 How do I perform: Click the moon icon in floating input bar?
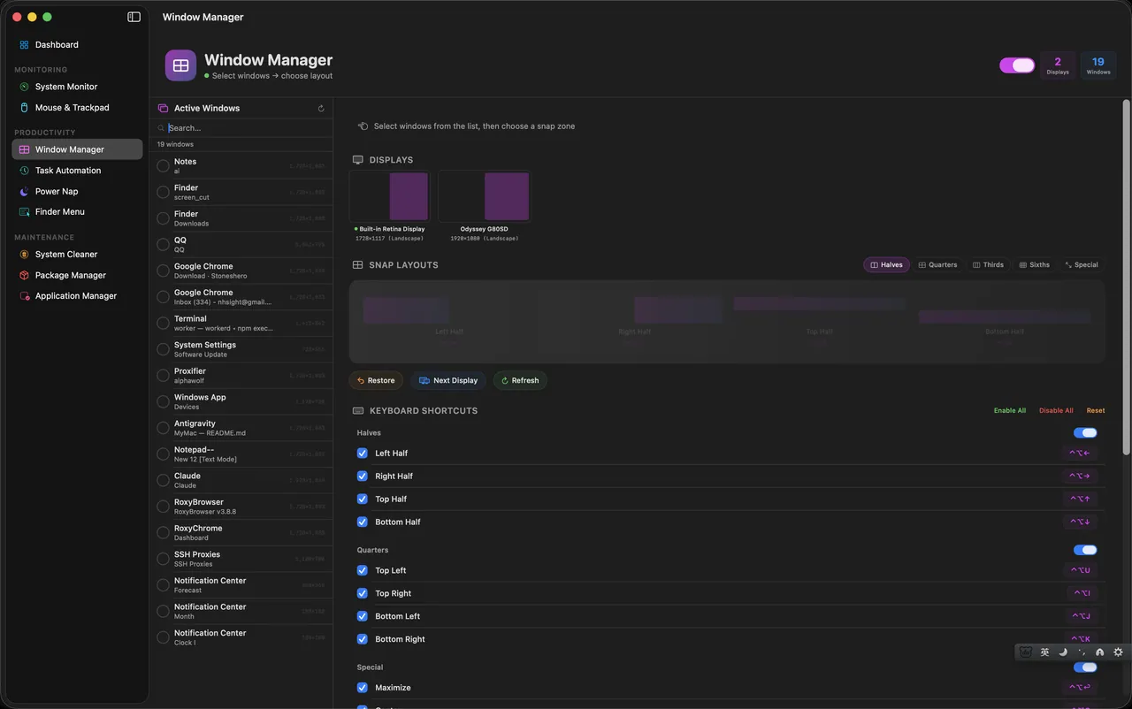(1063, 652)
